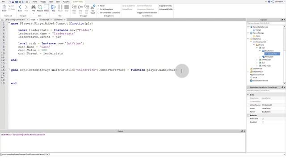
Task: Click the Filter Properties search field
Action: click(x=265, y=91)
